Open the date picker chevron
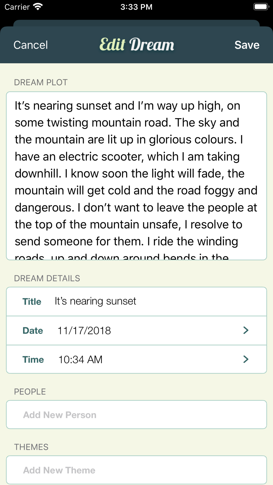Viewport: 273px width, 485px height. (246, 330)
